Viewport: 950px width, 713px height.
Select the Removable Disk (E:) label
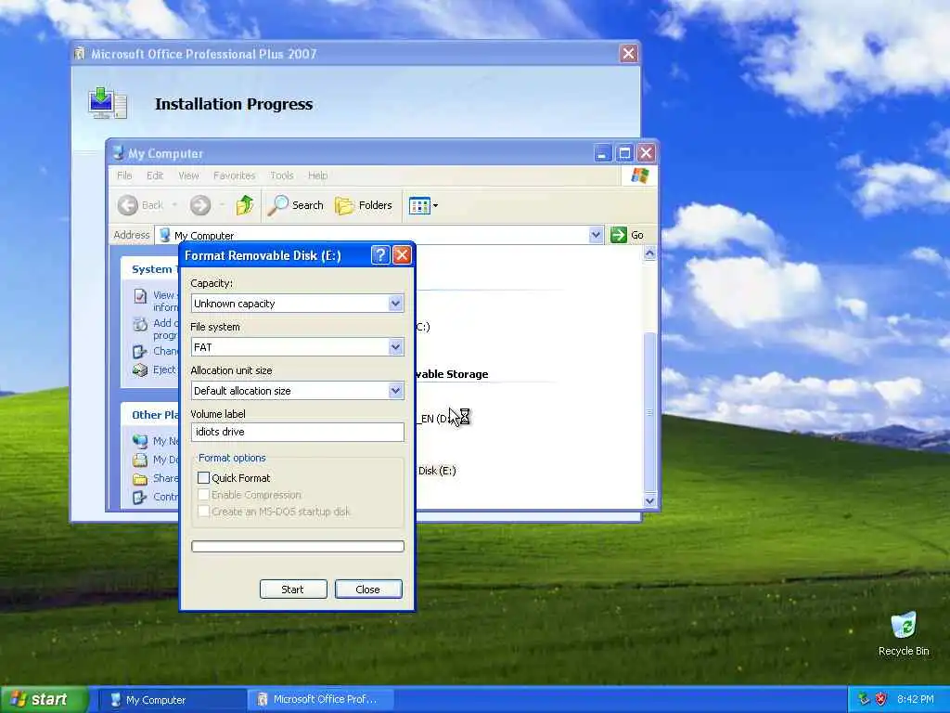437,471
